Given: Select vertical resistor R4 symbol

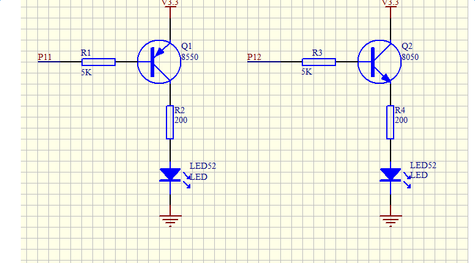Looking at the screenshot, I should coord(390,122).
